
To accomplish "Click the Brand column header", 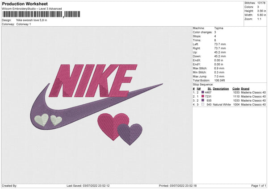I will [x=245, y=89].
